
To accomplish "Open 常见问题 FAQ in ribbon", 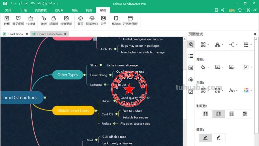I will point(18,21).
